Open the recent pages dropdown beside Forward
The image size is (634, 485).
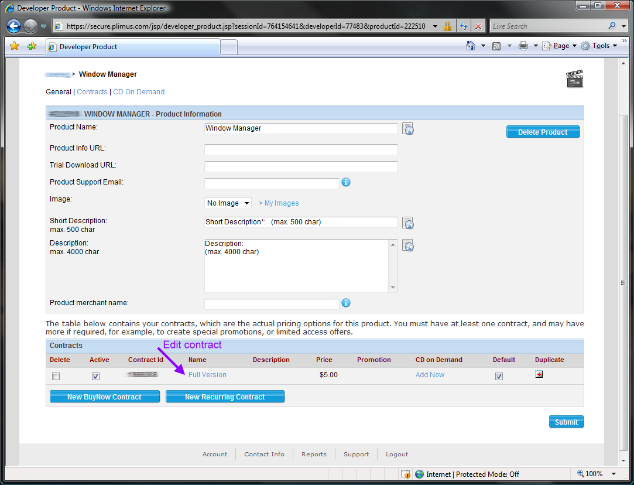coord(44,27)
